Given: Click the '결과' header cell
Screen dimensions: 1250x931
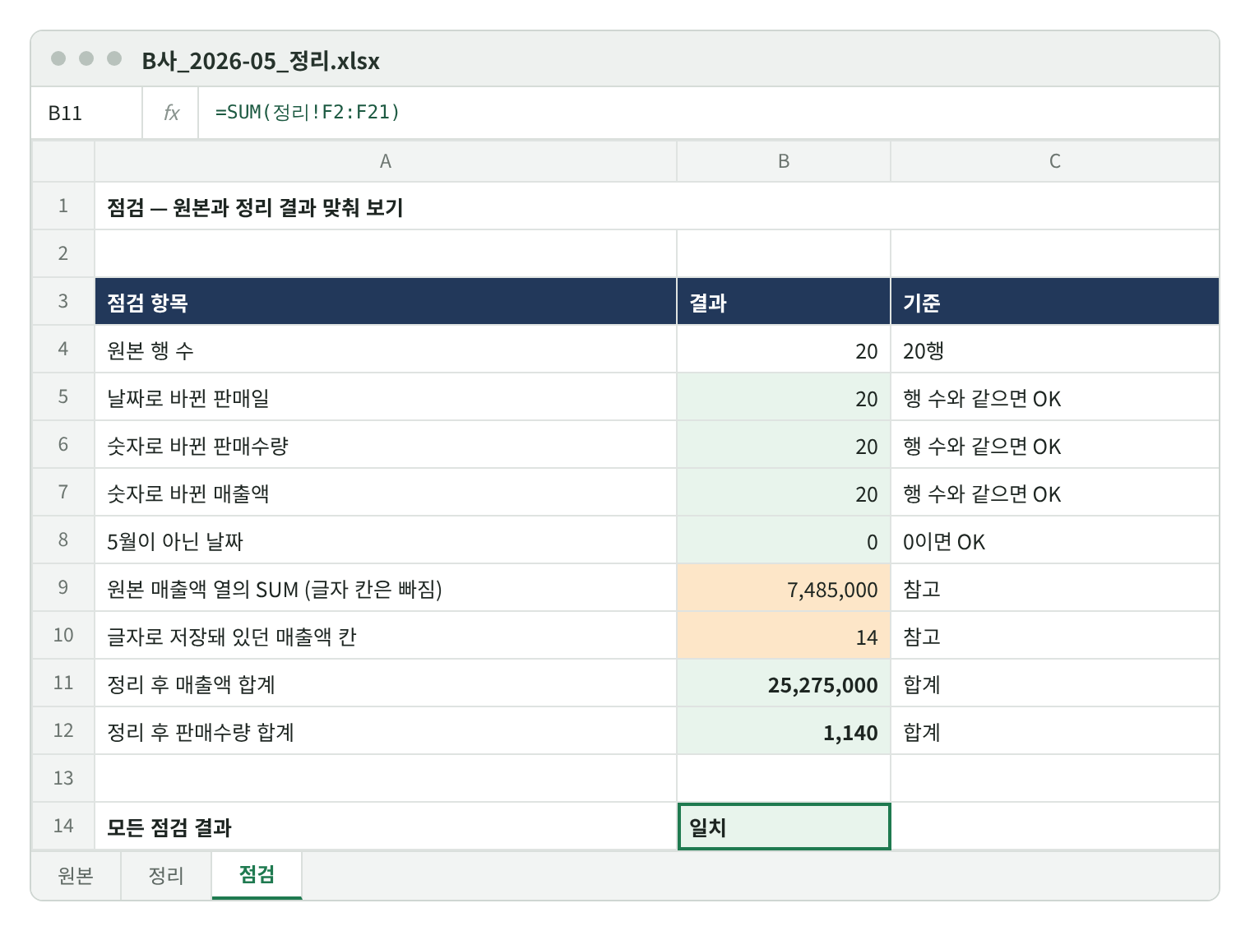Looking at the screenshot, I should 784,302.
